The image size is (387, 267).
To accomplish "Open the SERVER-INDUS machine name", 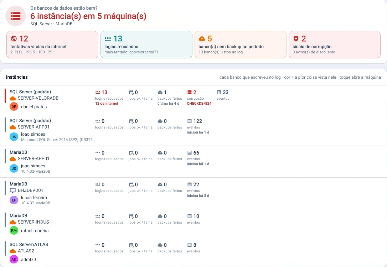I will tap(33, 222).
